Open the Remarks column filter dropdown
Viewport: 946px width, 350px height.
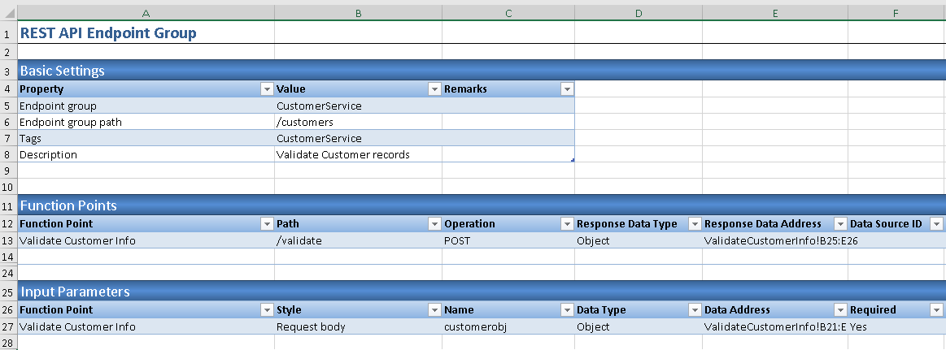point(567,89)
